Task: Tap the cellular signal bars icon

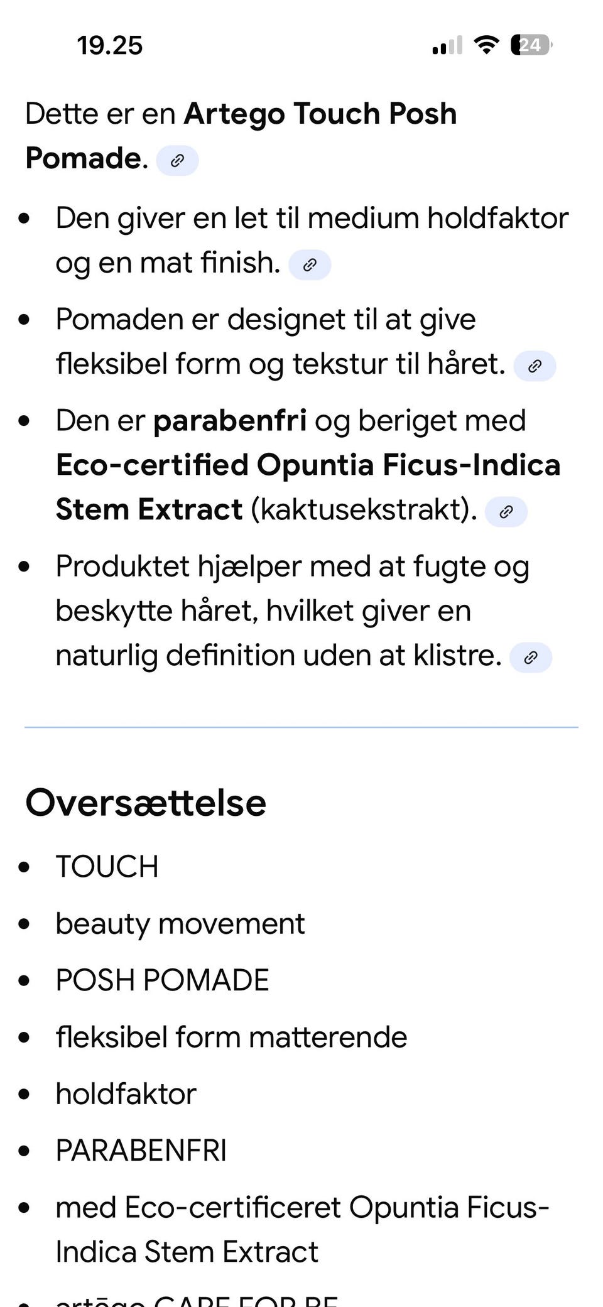Action: [447, 46]
